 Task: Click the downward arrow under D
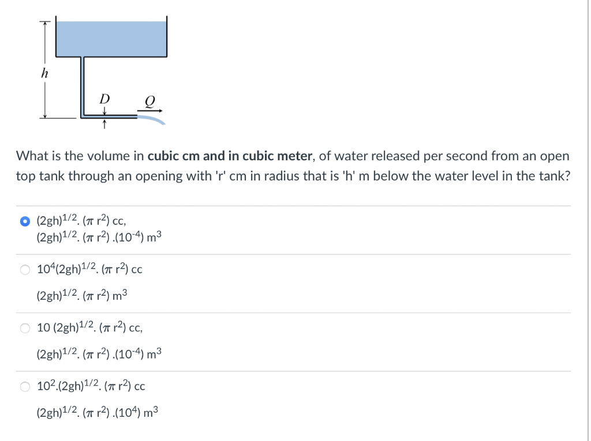point(104,109)
